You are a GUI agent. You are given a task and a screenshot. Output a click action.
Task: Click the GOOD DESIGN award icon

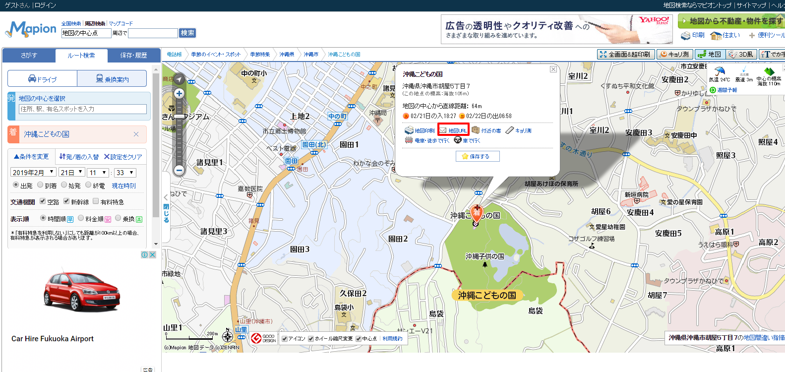(263, 338)
